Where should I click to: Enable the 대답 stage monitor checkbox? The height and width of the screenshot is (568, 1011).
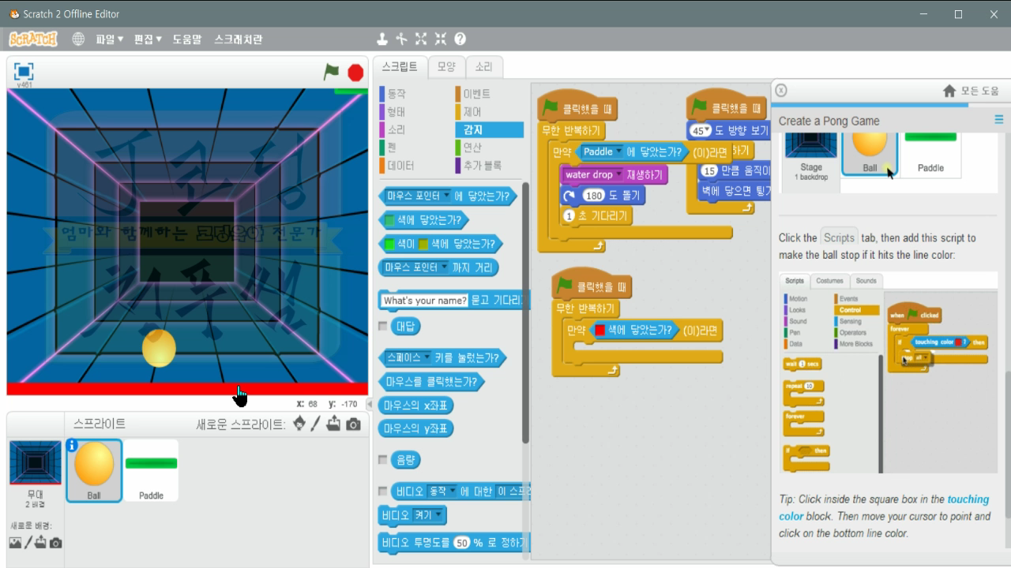click(384, 326)
